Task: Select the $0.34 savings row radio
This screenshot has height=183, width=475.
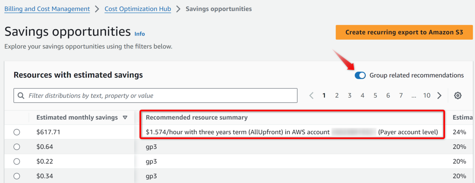Action: point(17,176)
